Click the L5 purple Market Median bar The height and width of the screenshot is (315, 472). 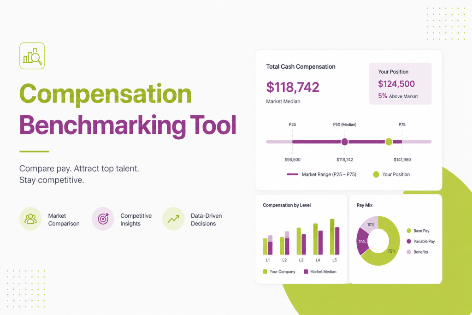337,241
